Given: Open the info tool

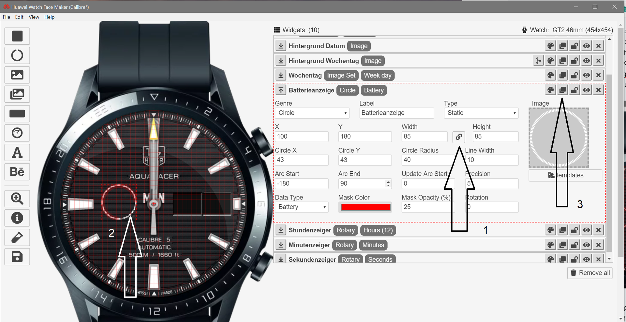Looking at the screenshot, I should [x=17, y=218].
